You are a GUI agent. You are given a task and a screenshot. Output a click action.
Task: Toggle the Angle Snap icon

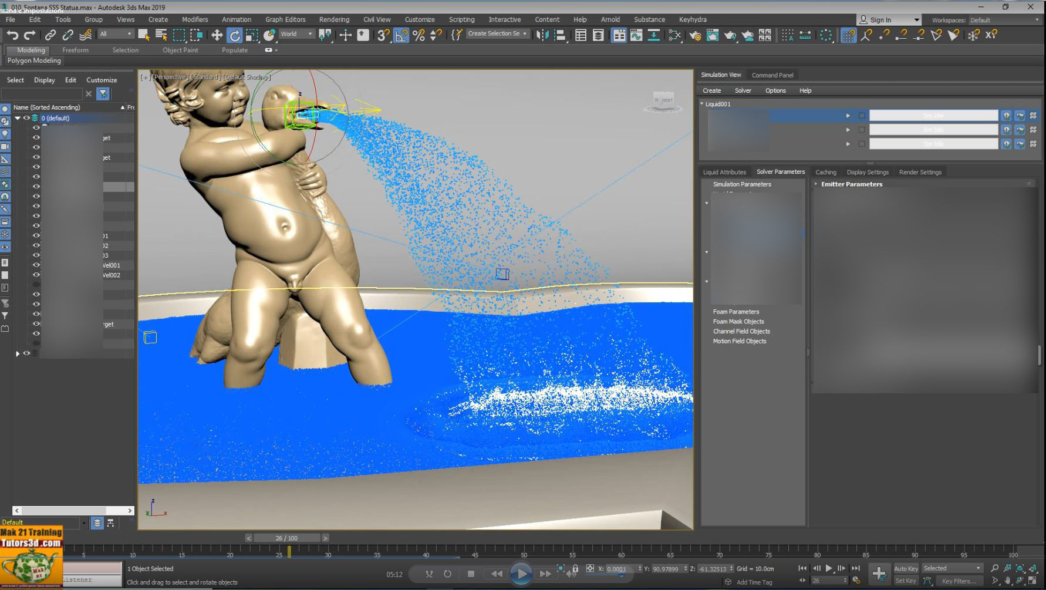[401, 35]
